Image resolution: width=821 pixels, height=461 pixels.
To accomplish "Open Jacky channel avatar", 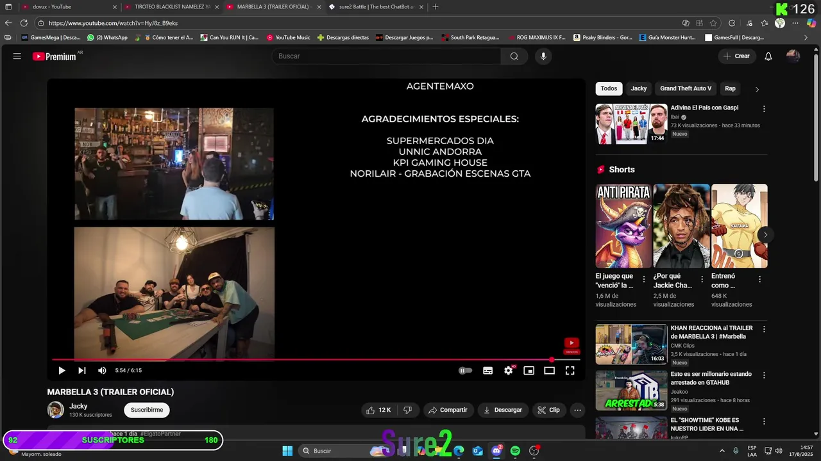I will pyautogui.click(x=56, y=410).
